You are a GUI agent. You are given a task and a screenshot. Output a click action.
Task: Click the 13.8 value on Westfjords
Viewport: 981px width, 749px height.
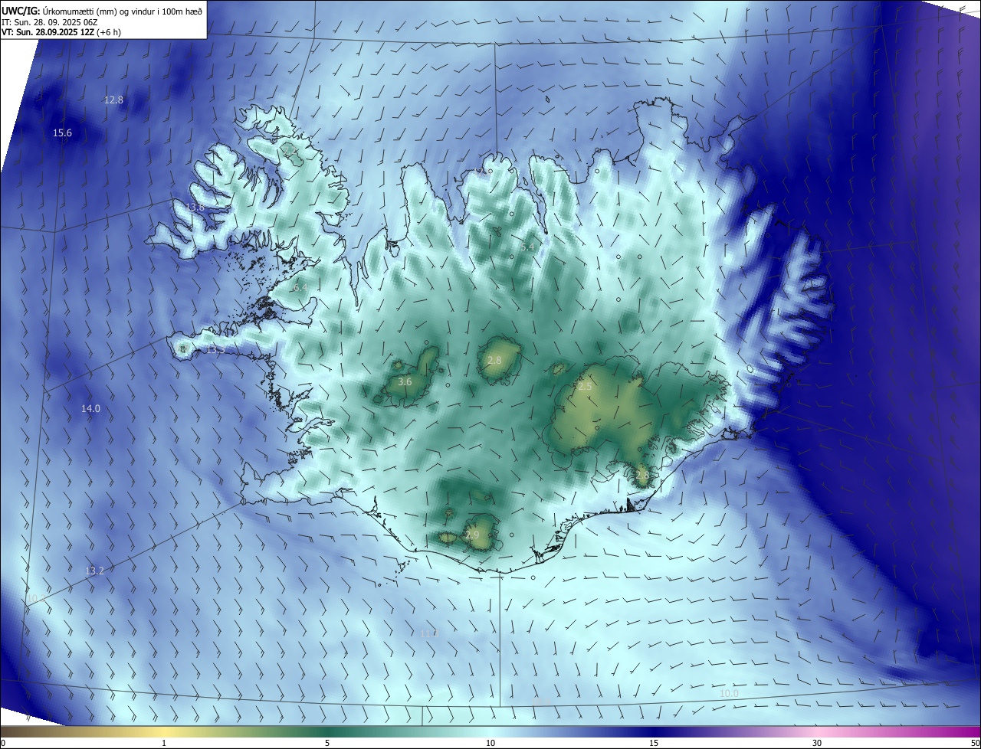tap(195, 208)
